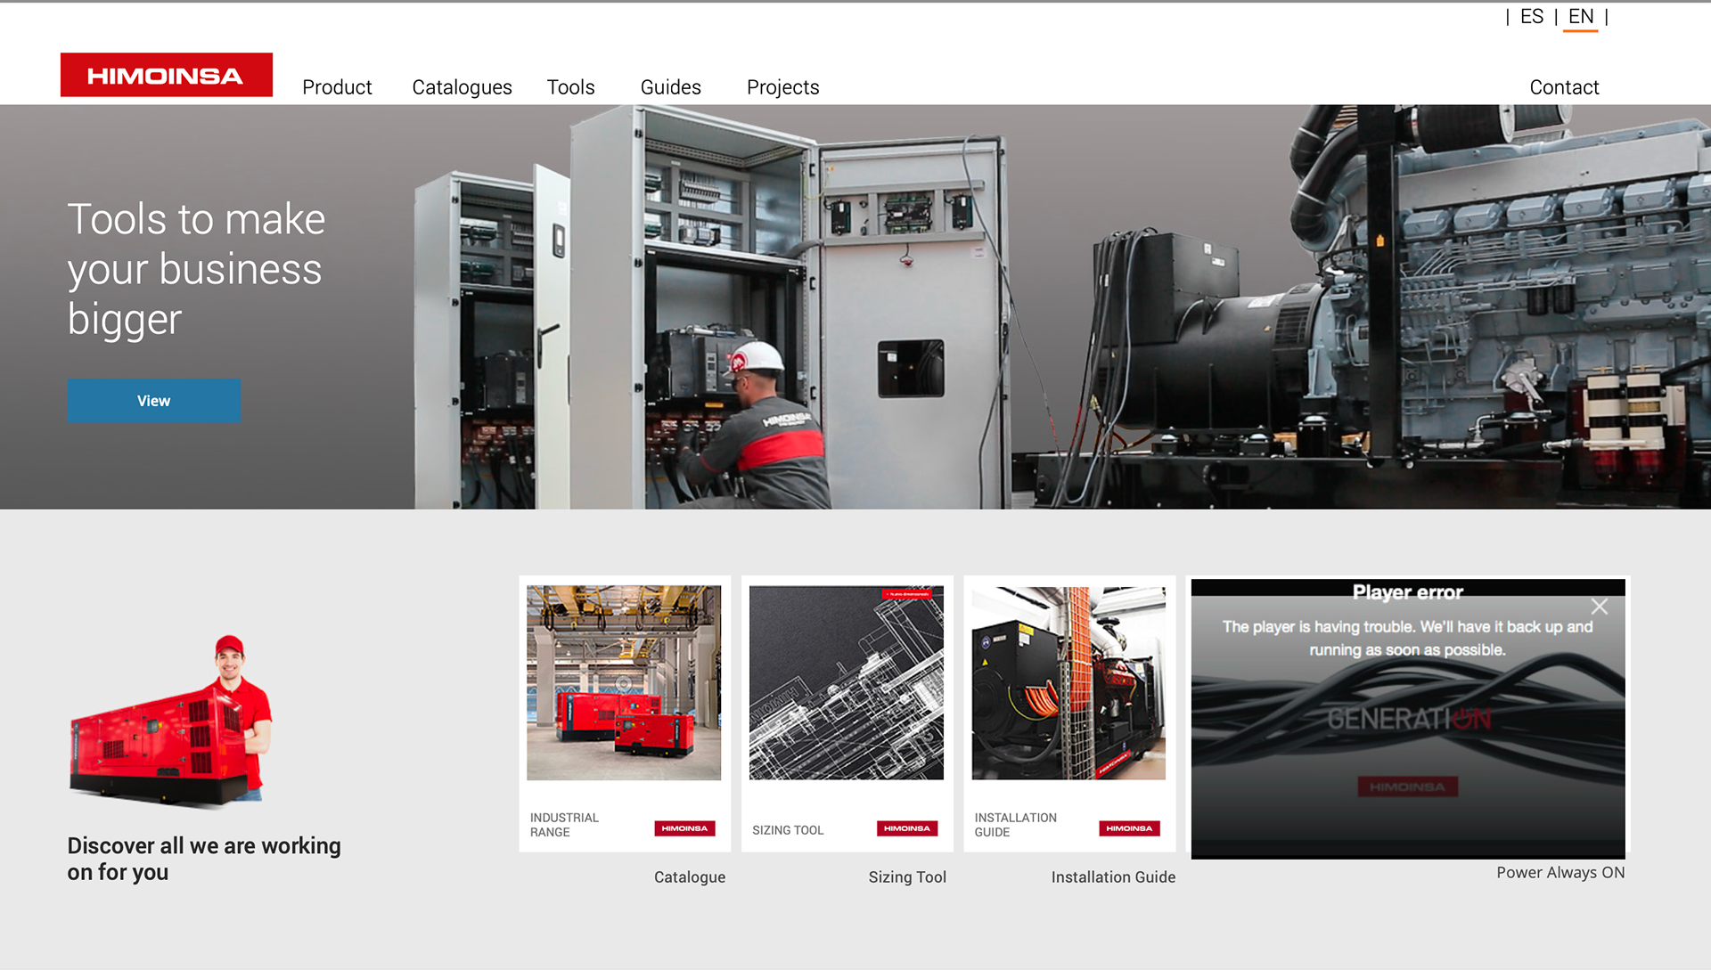
Task: Select the EN language option
Action: tap(1580, 17)
